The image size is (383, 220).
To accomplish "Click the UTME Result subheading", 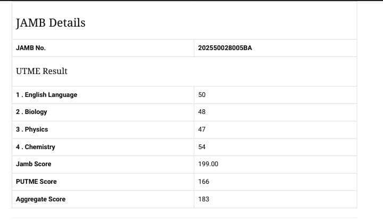I will pyautogui.click(x=41, y=71).
